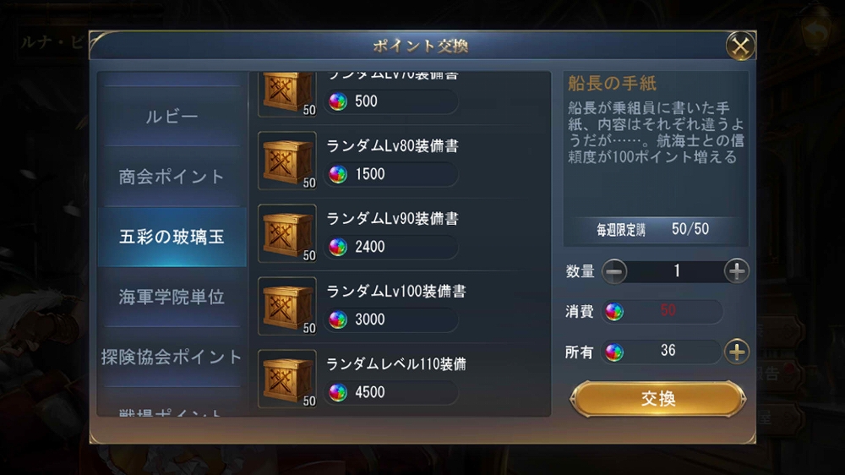Switch to the 探険協会ポイント tab
The height and width of the screenshot is (475, 845).
click(172, 357)
